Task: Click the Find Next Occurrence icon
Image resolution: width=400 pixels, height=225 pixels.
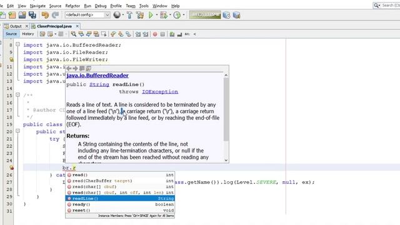Action: click(89, 34)
